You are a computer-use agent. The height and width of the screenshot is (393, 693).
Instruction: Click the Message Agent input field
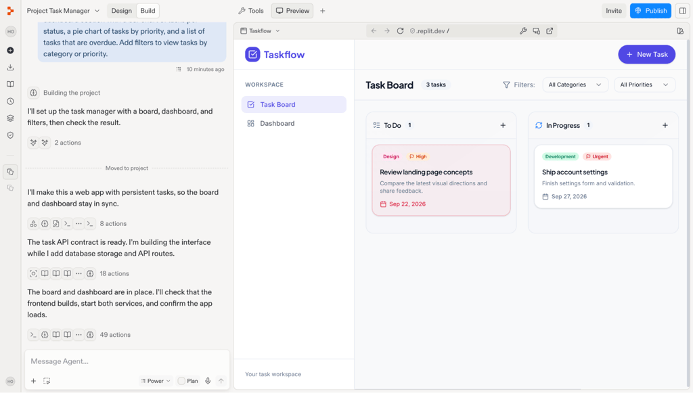127,361
